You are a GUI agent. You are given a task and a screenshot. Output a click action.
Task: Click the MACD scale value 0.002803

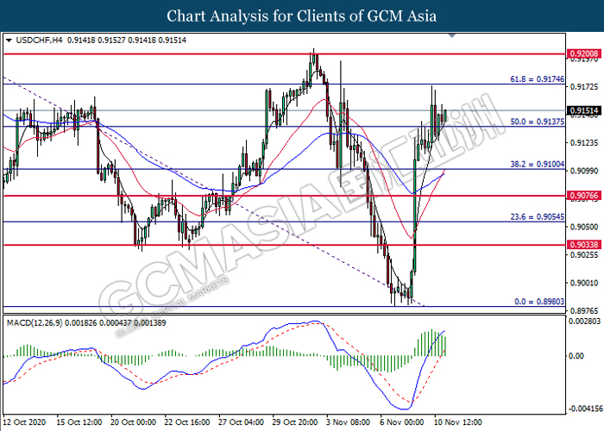pyautogui.click(x=584, y=321)
